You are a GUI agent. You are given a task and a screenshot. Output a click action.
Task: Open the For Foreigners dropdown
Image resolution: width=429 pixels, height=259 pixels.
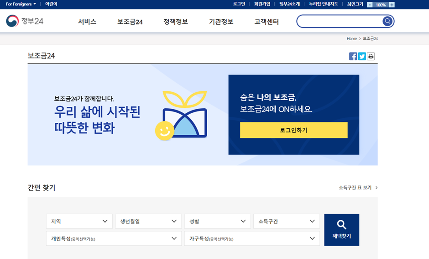[21, 4]
